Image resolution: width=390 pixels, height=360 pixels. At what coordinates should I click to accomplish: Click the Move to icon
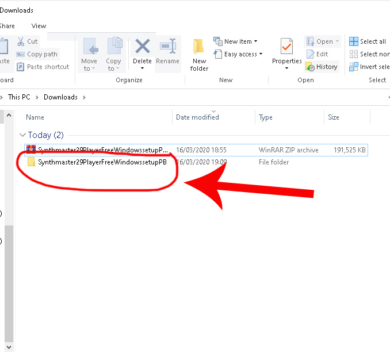click(x=90, y=46)
